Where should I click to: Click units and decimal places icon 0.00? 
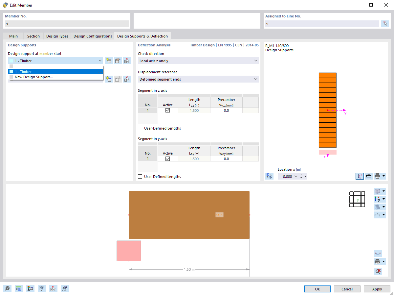pyautogui.click(x=19, y=288)
